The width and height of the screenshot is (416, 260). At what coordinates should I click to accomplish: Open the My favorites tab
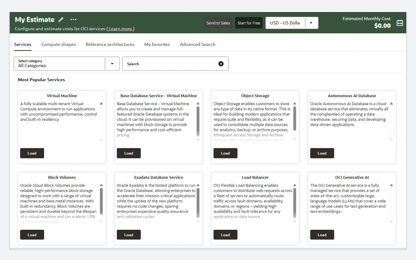157,44
